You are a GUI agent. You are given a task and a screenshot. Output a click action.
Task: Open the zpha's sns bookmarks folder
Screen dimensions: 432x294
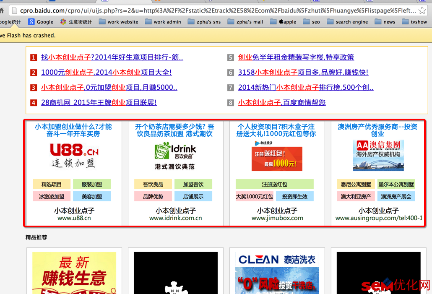tap(204, 22)
